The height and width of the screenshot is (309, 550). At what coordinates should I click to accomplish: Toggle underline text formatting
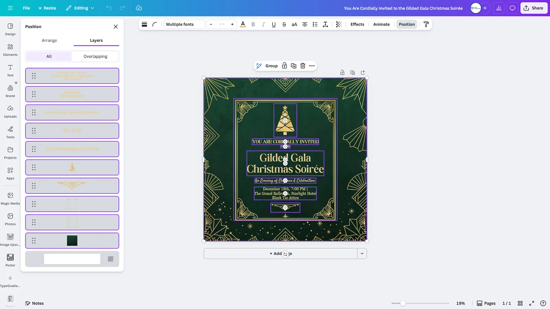tap(274, 24)
